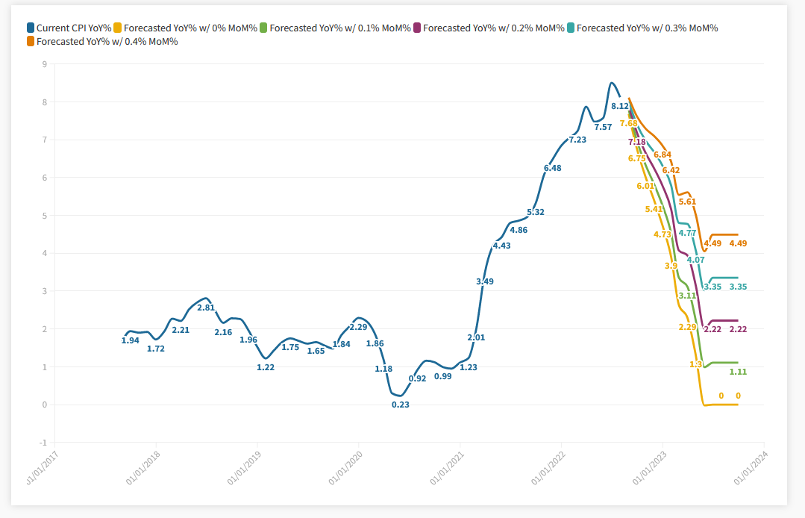
Task: Toggle Forecasted YoY% w/ 0.1% MoM% legend label
Action: click(340, 28)
